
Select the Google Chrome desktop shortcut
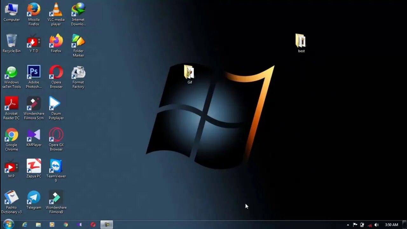[11, 140]
